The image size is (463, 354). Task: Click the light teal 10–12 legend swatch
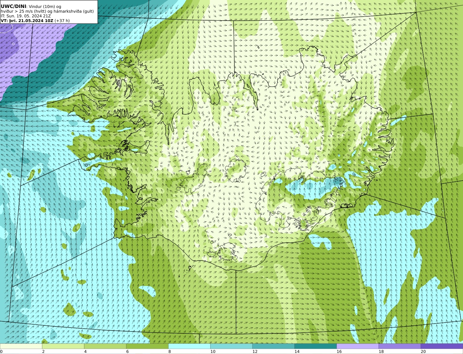(x=231, y=346)
